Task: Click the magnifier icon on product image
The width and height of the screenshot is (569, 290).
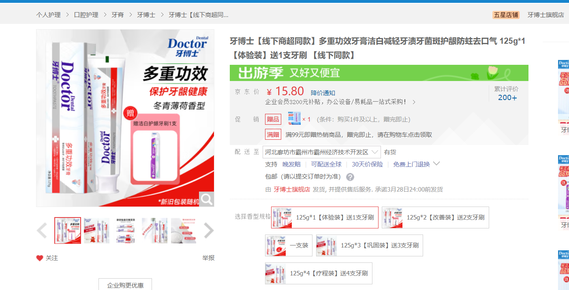Action: pos(207,199)
